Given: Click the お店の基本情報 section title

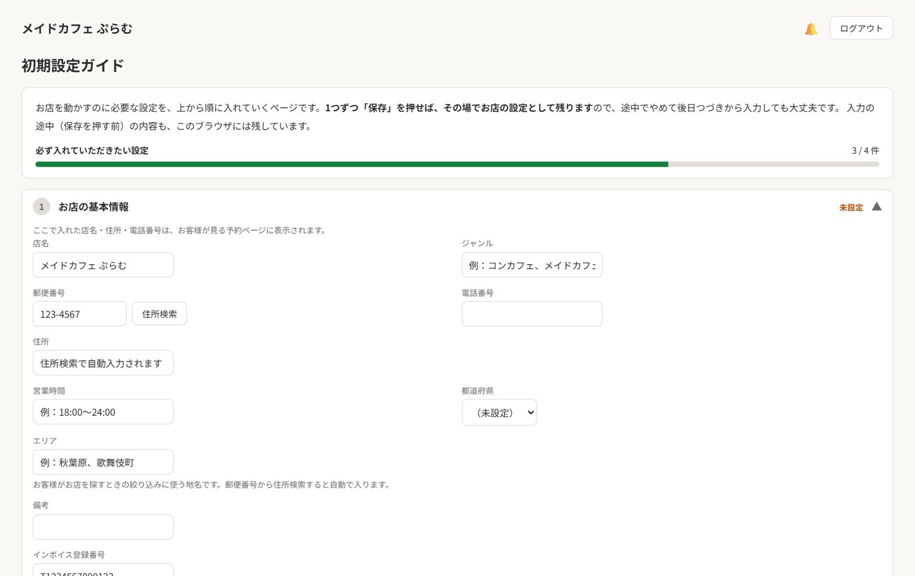Looking at the screenshot, I should tap(93, 207).
